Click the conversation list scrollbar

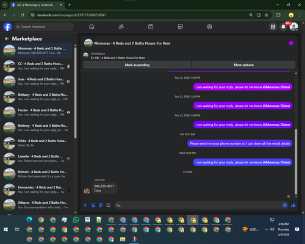tap(75, 93)
